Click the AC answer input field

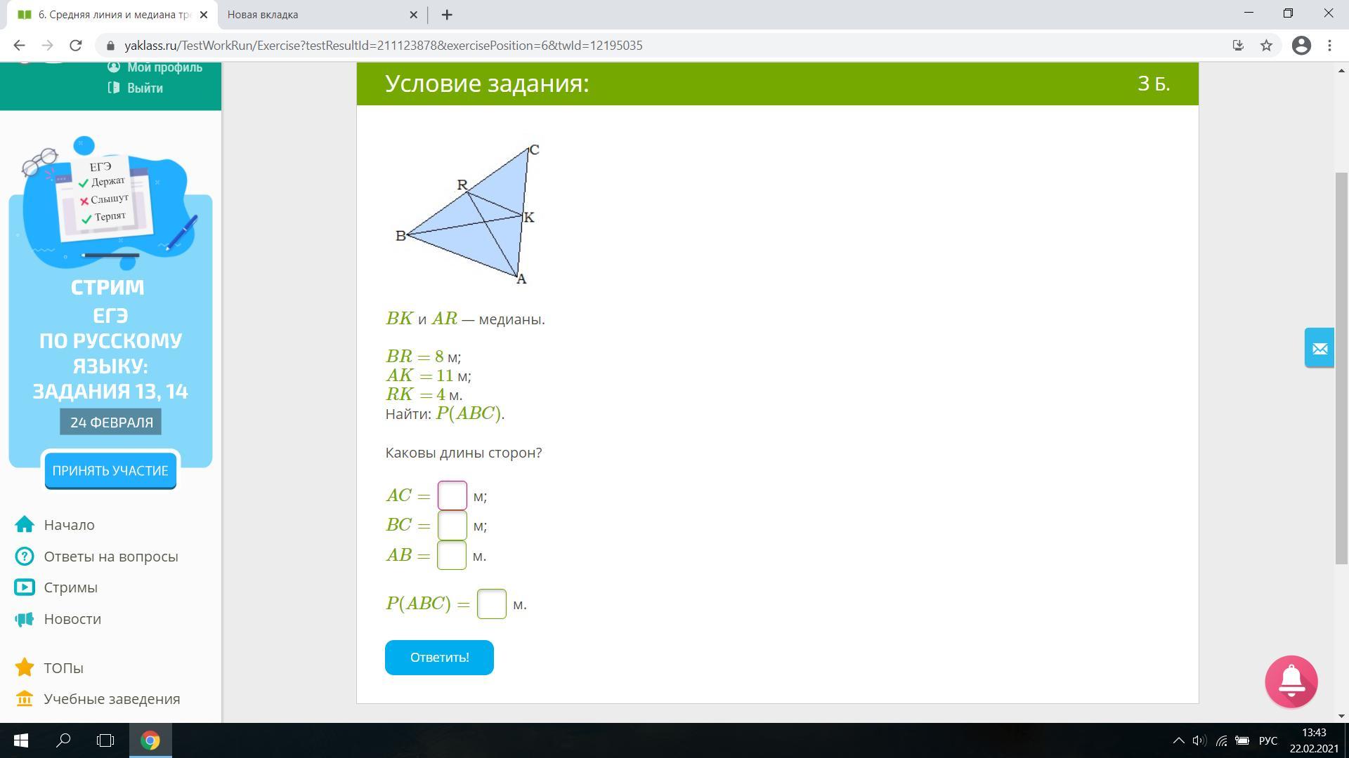tap(452, 496)
